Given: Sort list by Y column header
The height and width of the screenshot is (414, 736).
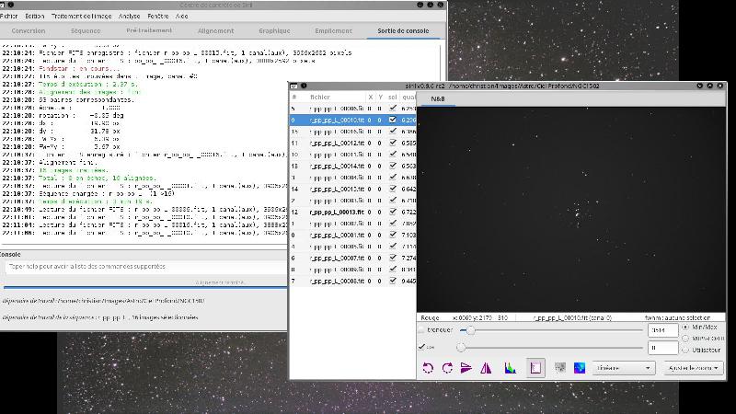Looking at the screenshot, I should [x=380, y=97].
